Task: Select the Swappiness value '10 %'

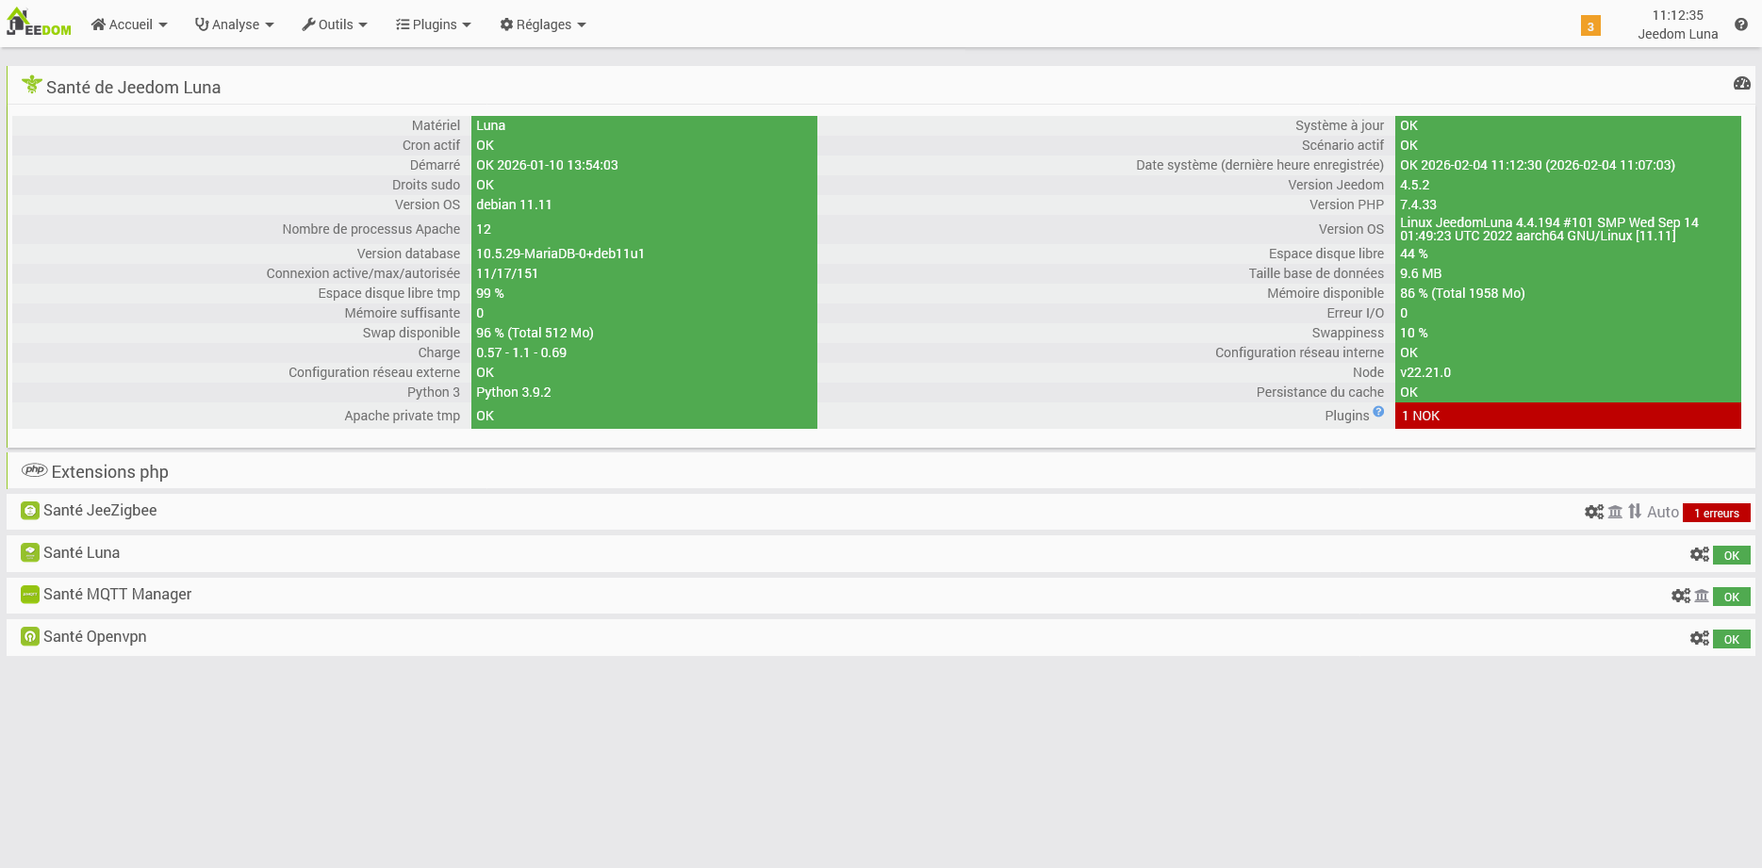Action: 1414,333
